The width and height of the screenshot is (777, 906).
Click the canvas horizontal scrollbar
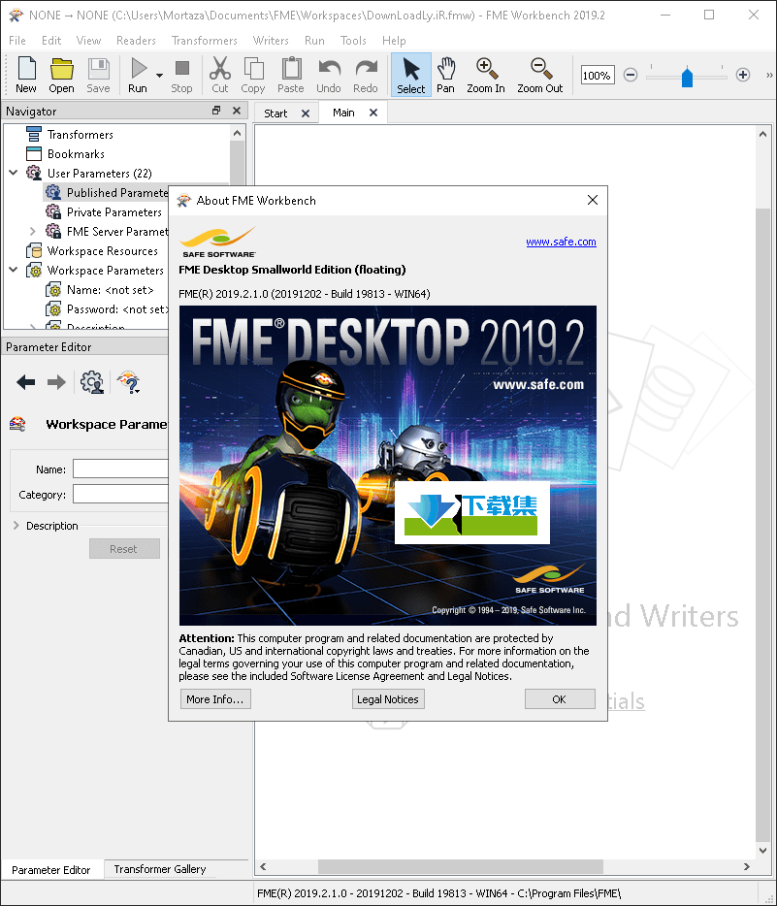[461, 866]
